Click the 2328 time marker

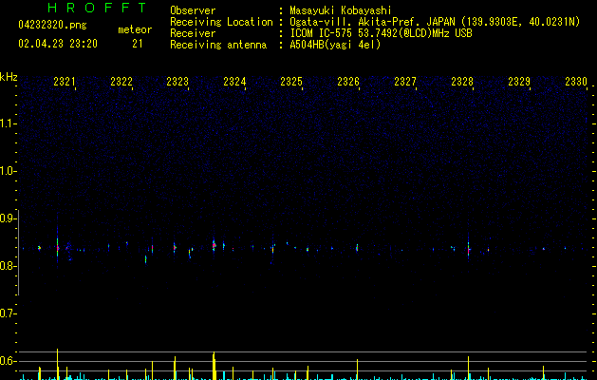point(462,81)
